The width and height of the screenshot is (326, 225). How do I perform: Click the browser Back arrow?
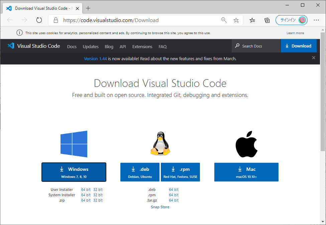pos(10,20)
